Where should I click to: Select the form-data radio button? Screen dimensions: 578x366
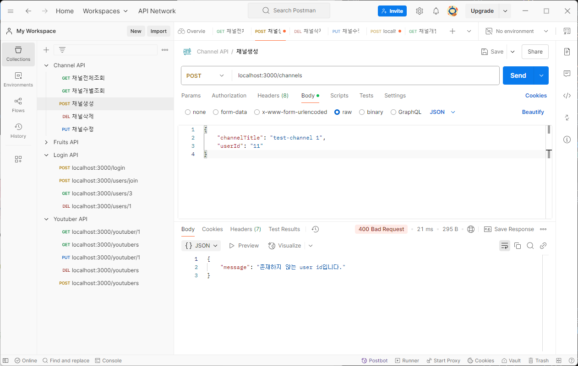tap(216, 112)
